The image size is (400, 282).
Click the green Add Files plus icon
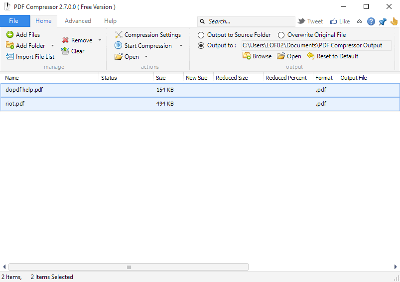[x=10, y=34]
